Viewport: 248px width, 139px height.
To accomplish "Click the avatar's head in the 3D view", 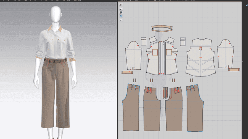I will [x=56, y=14].
